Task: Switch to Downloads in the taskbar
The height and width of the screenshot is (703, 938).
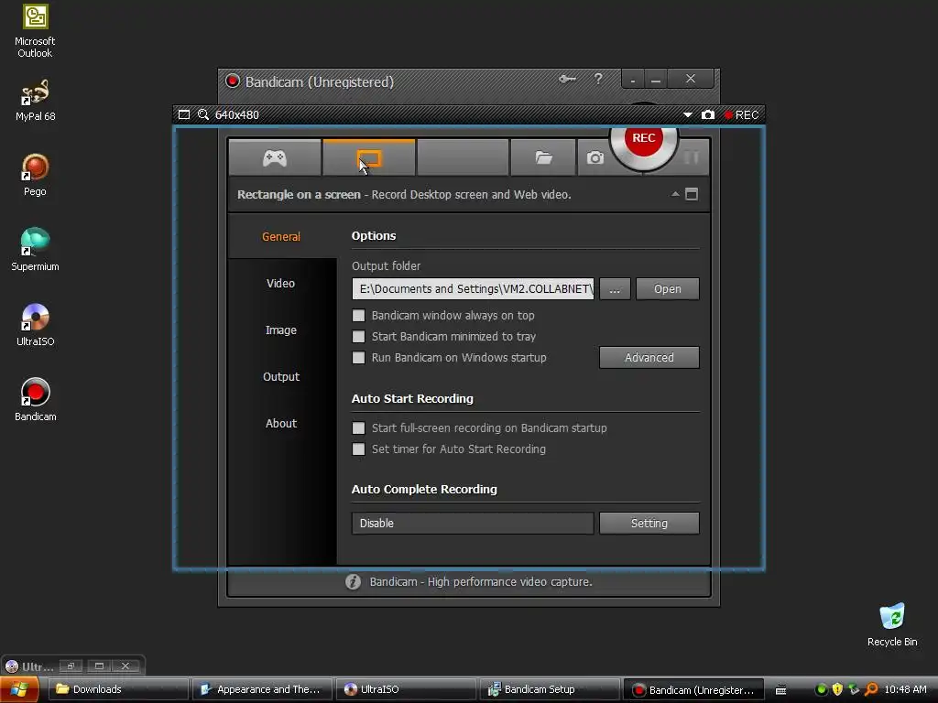Action: point(118,690)
